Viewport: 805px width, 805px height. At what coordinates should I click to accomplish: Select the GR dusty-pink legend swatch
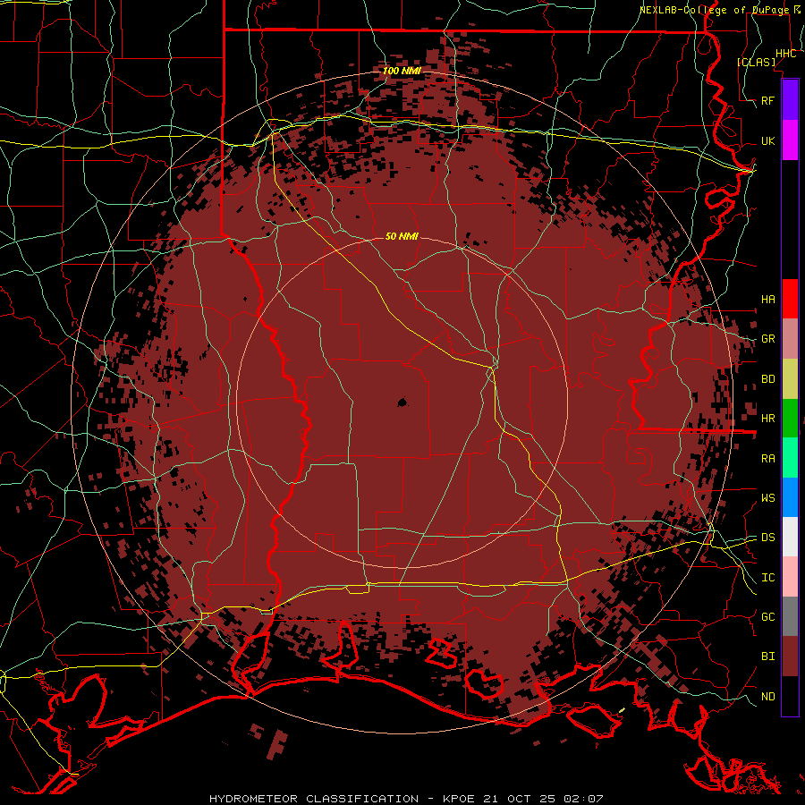[x=790, y=339]
